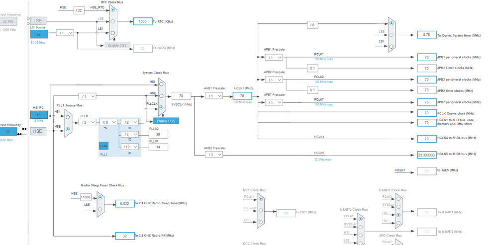Select LSI input for Cortex System timer mux

click(x=392, y=46)
